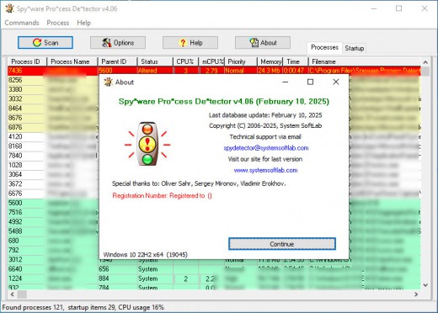438x313 pixels.
Task: Open the Commands menu
Action: pos(22,23)
